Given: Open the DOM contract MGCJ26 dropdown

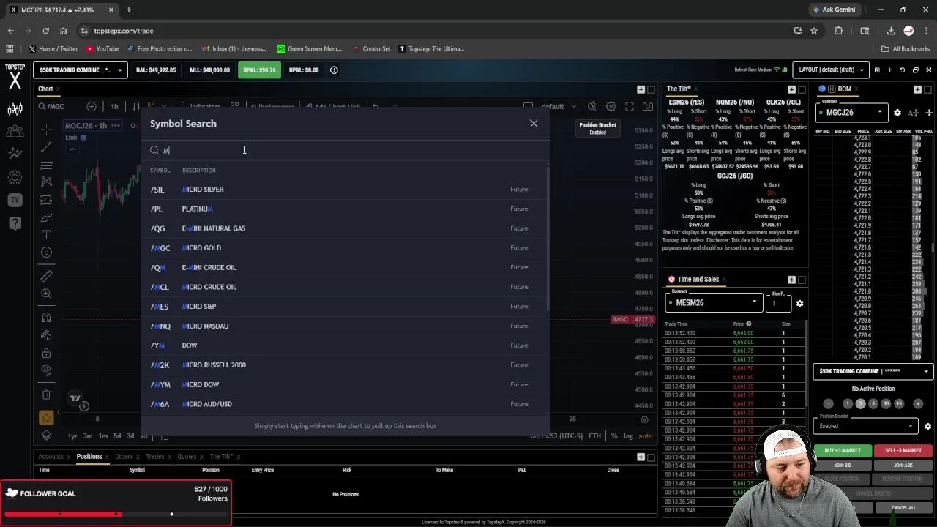Looking at the screenshot, I should coord(852,113).
